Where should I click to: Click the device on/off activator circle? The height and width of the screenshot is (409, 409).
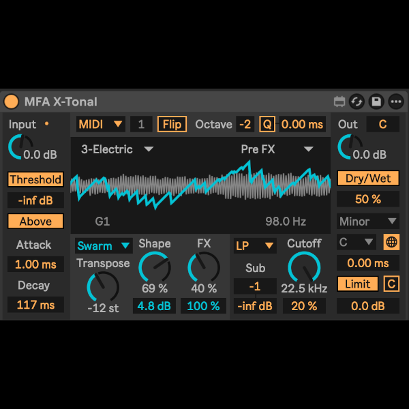(x=12, y=102)
